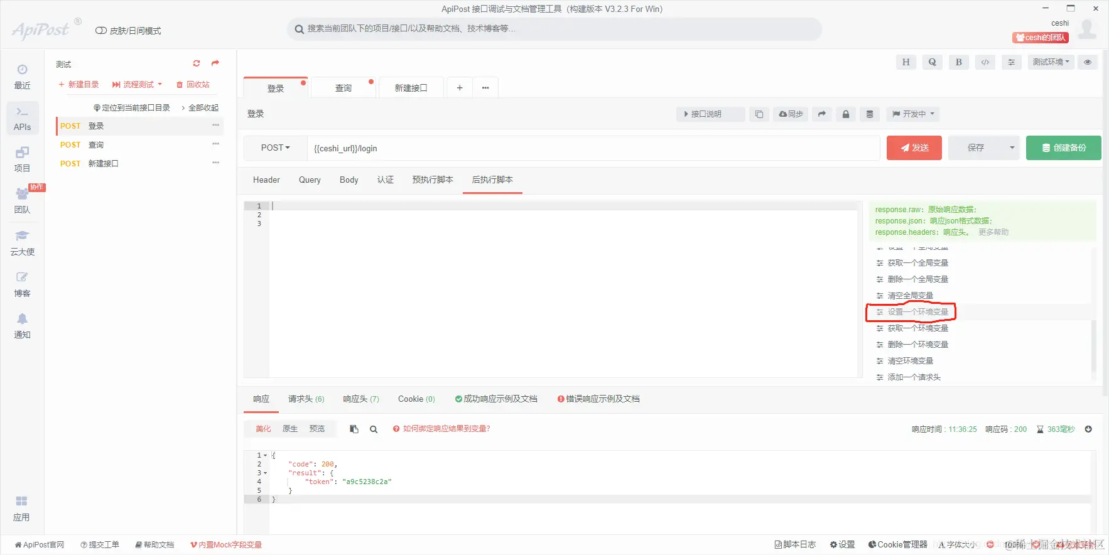
Task: Open 脚本日志 in status bar
Action: coord(795,544)
